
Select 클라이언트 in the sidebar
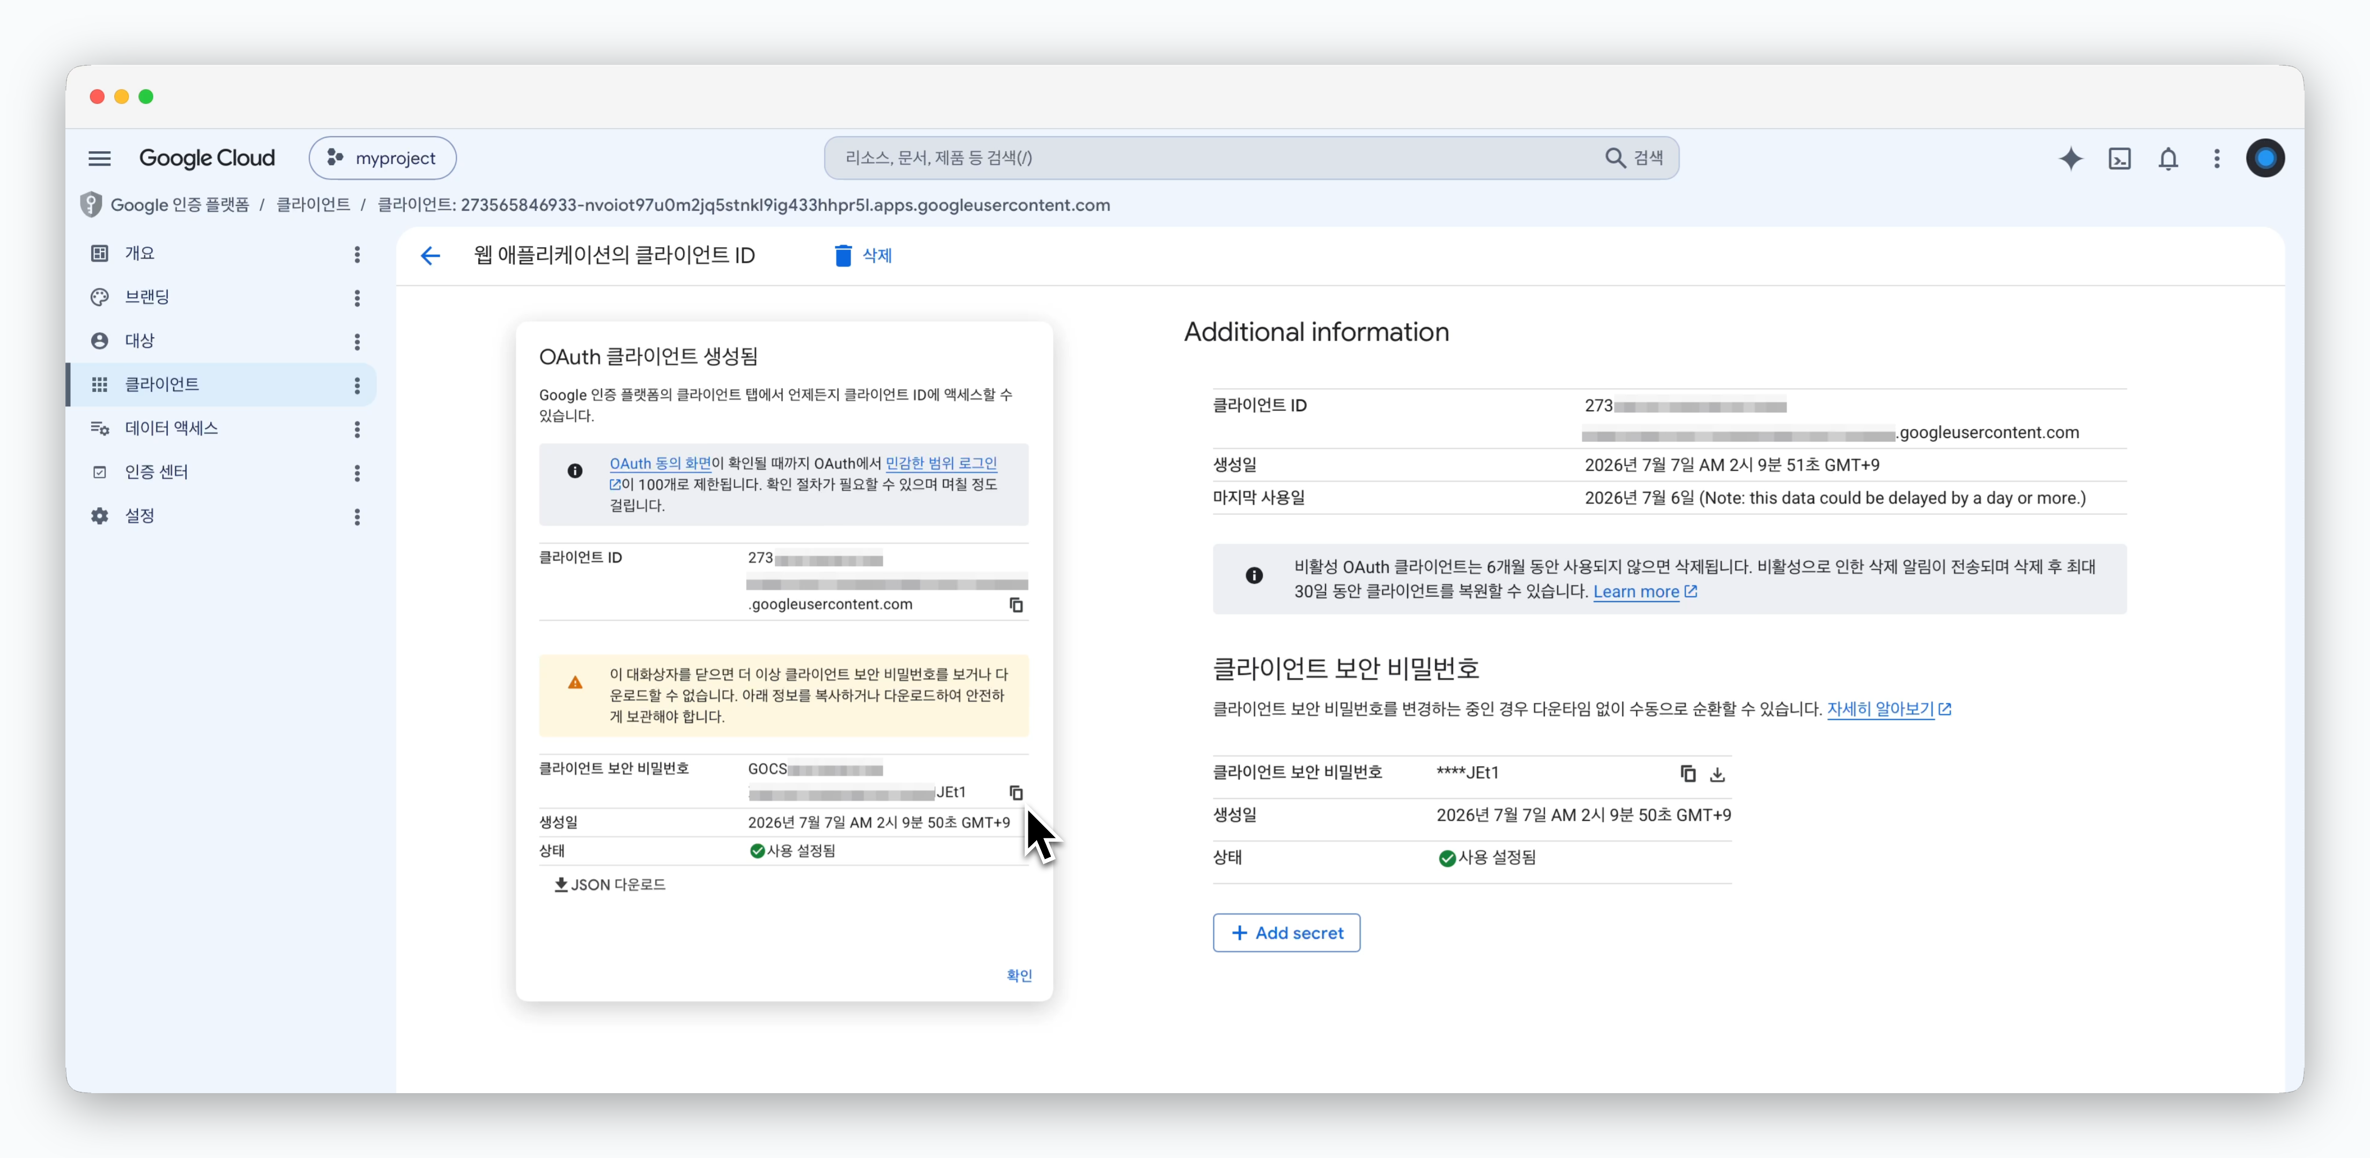(221, 384)
